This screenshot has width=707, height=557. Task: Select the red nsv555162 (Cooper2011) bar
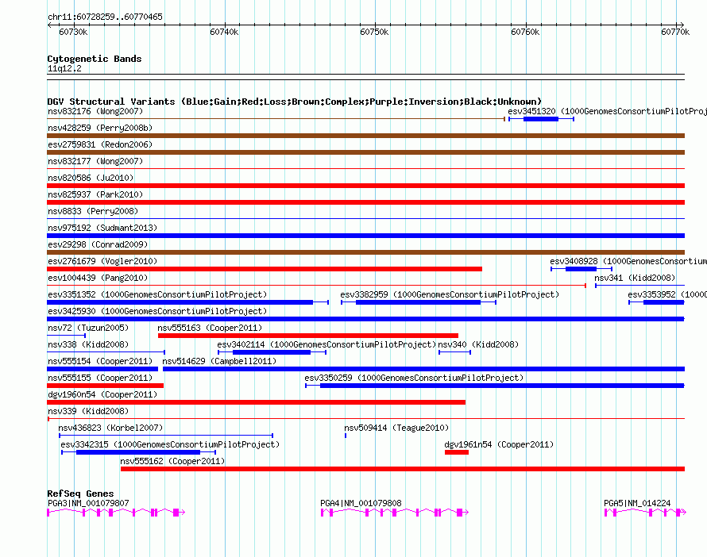[x=403, y=469]
